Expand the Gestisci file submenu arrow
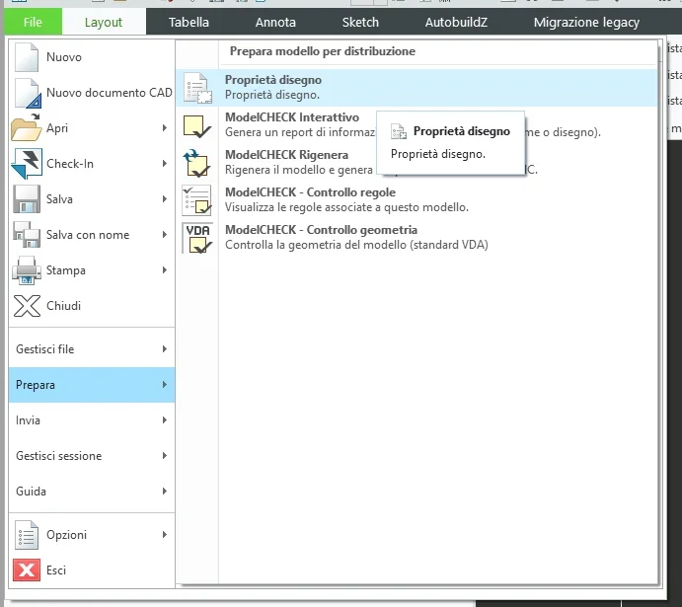This screenshot has height=607, width=682. click(x=164, y=349)
